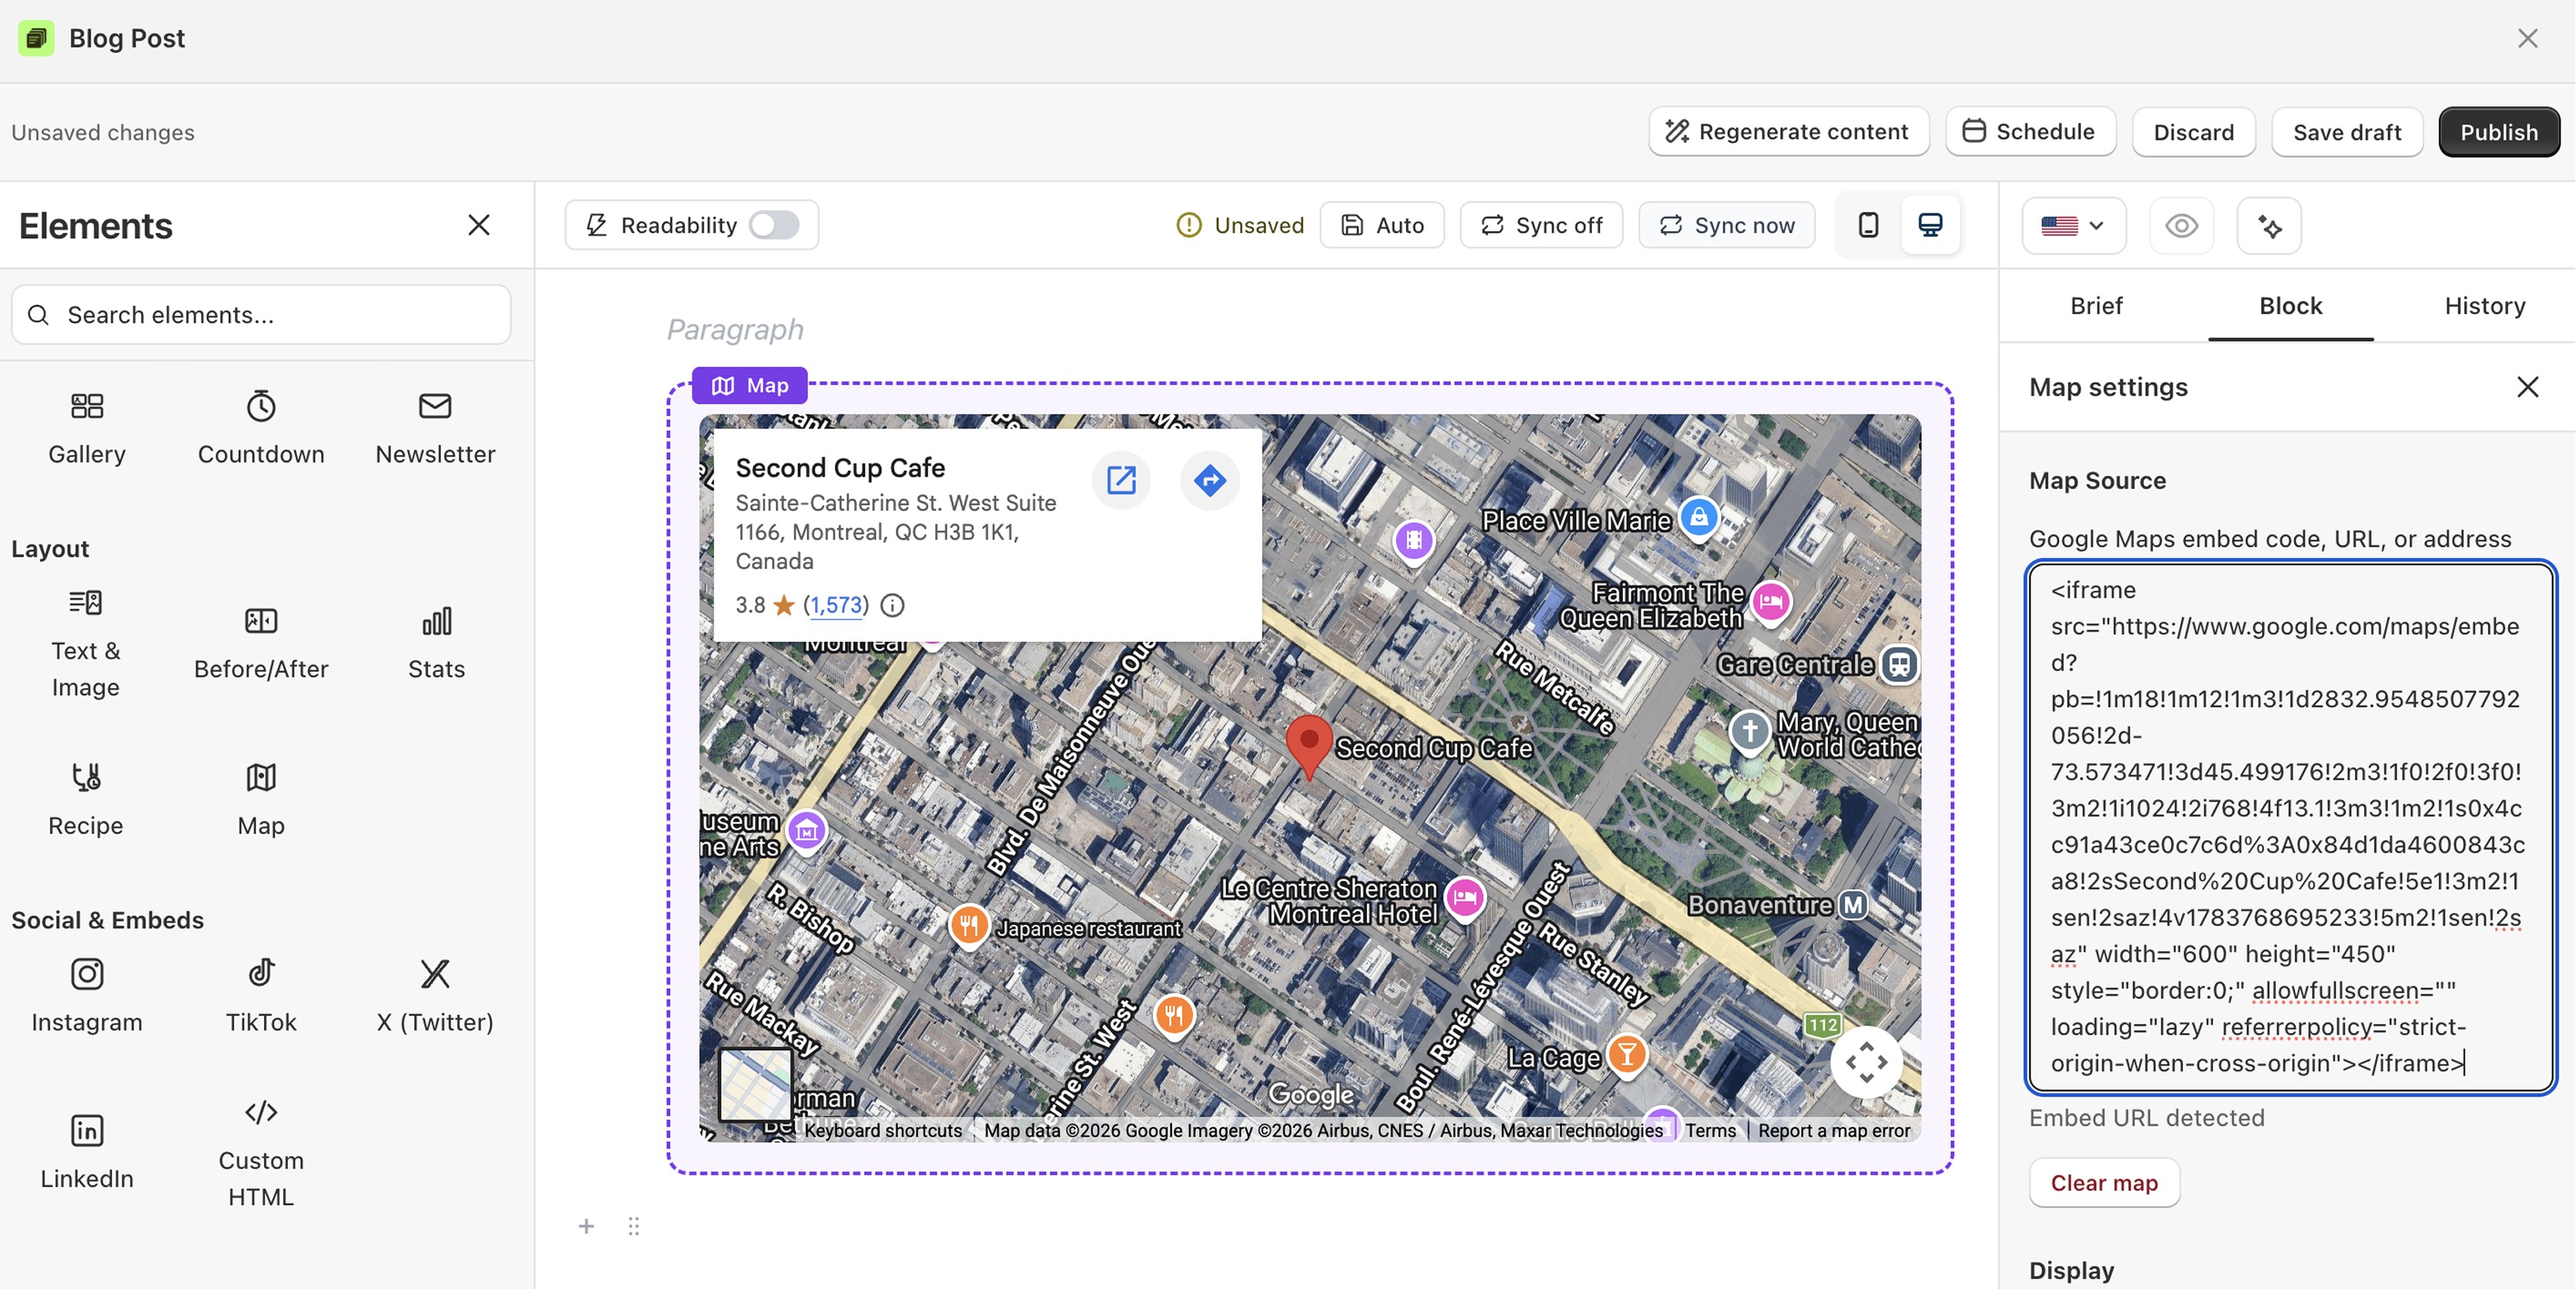This screenshot has width=2576, height=1289.
Task: Open larger map icon in info card
Action: click(x=1121, y=481)
